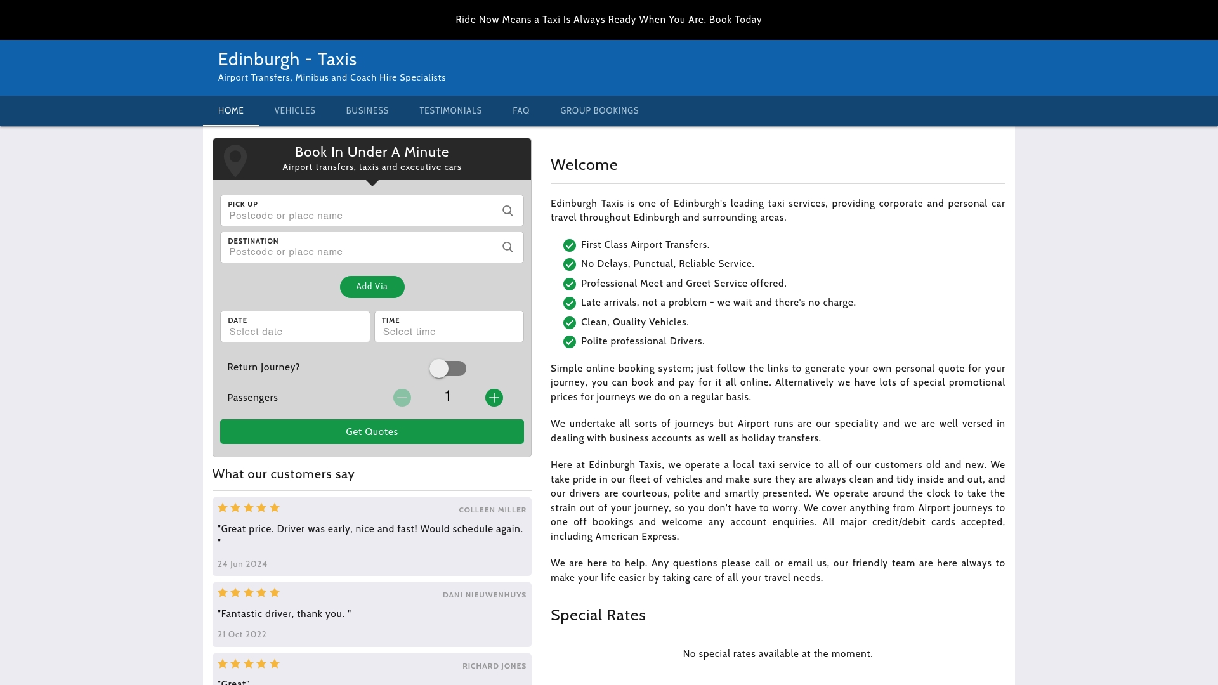1218x685 pixels.
Task: Click the Pick Up search magnifier icon
Action: tap(508, 211)
